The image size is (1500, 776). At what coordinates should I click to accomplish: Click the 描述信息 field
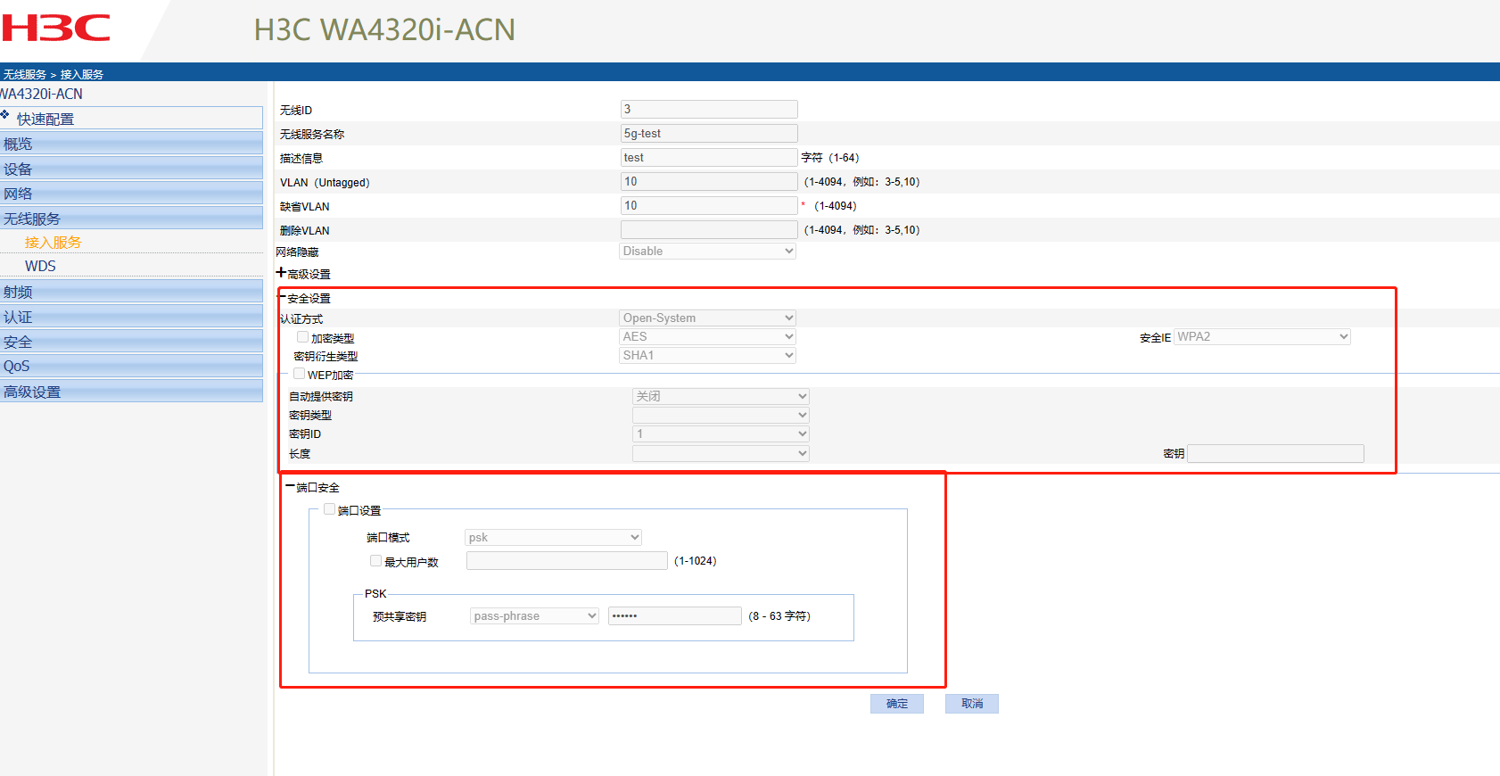(x=709, y=158)
